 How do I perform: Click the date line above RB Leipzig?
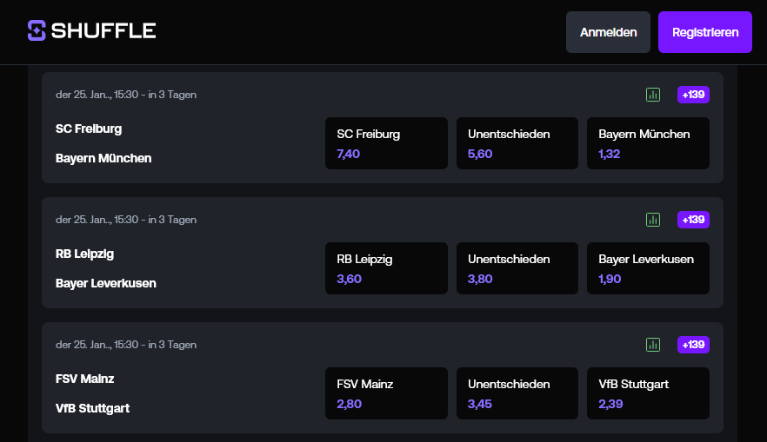(126, 220)
